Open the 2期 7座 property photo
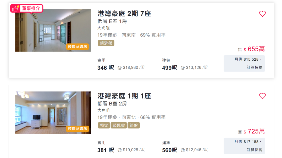The image size is (282, 158). (53, 30)
